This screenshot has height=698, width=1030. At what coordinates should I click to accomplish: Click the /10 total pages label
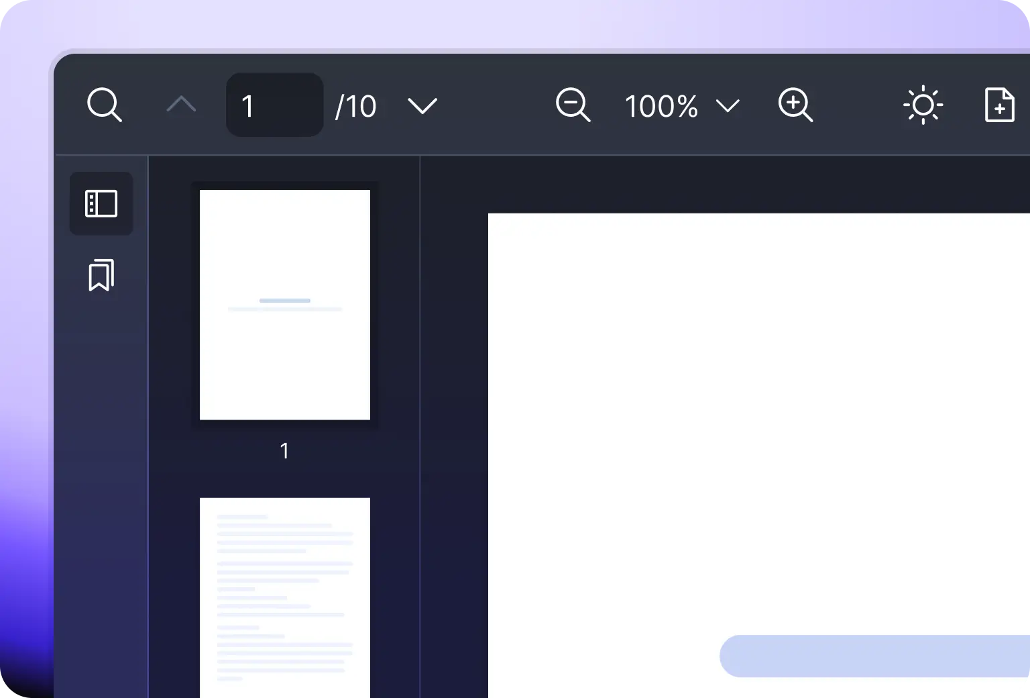[356, 106]
